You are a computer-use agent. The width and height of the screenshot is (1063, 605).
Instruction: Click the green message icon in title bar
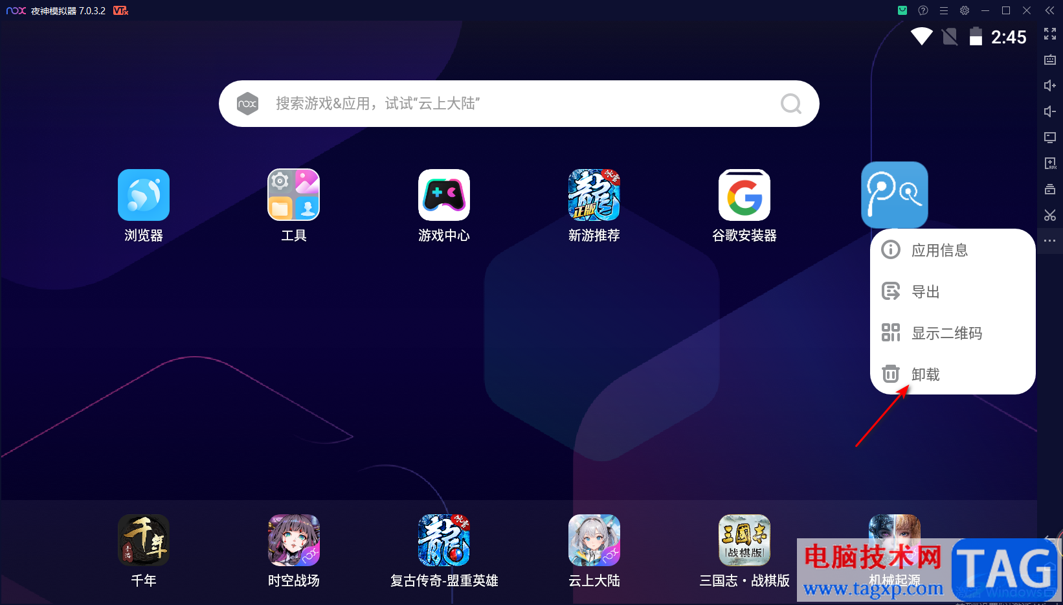tap(902, 10)
